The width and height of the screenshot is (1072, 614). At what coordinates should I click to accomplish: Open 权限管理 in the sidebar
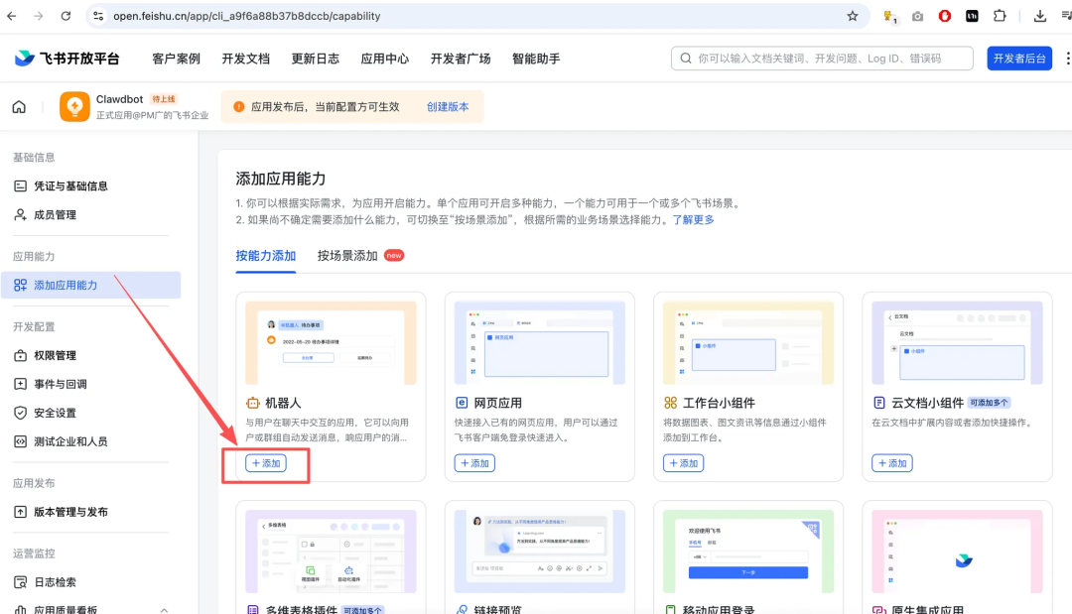pyautogui.click(x=55, y=355)
